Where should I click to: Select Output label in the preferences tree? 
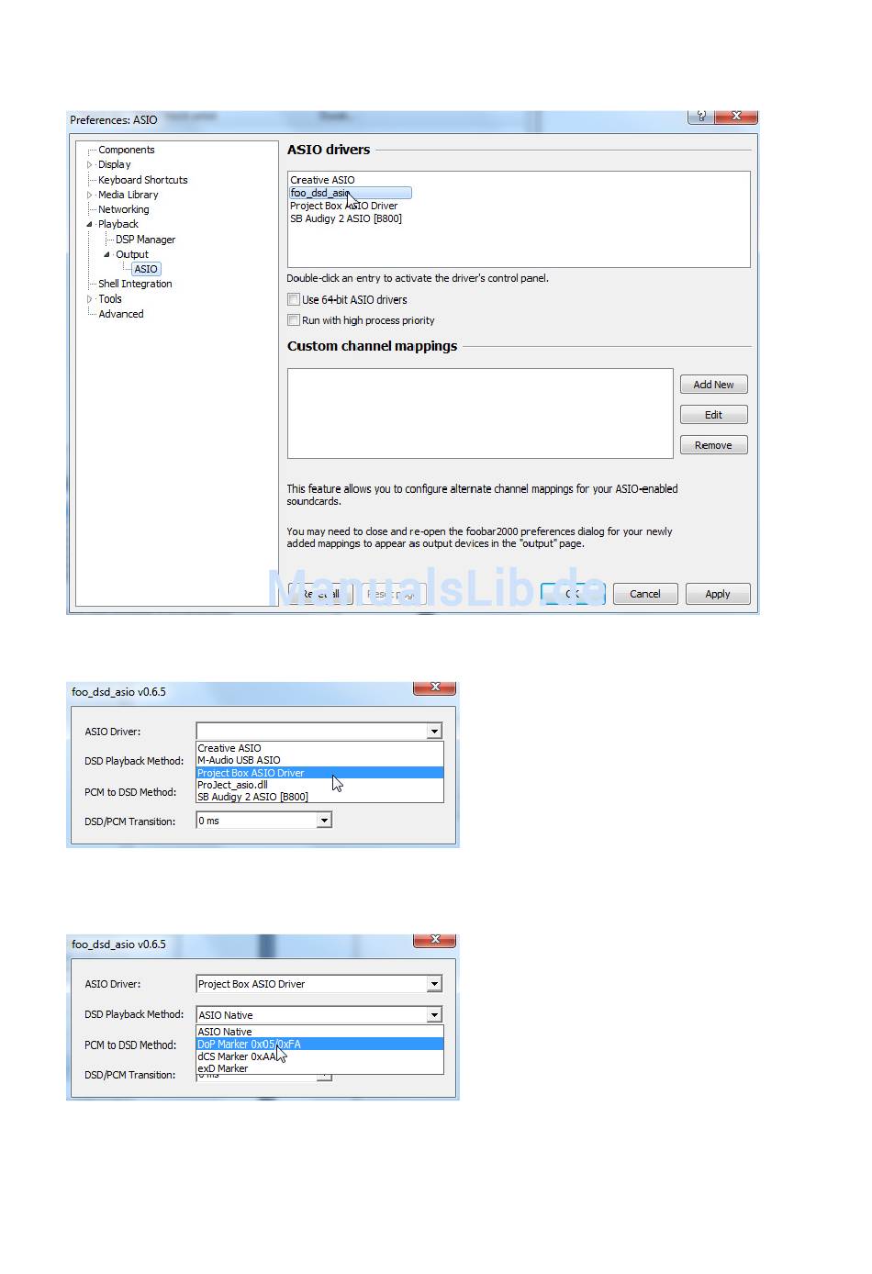tap(132, 254)
